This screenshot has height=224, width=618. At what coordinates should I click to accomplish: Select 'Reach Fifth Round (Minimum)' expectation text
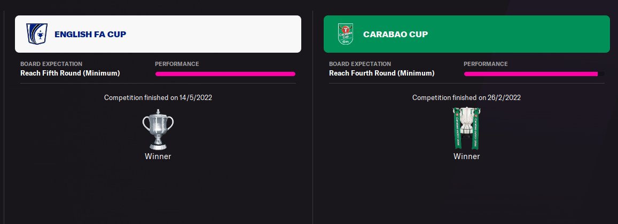tap(70, 73)
